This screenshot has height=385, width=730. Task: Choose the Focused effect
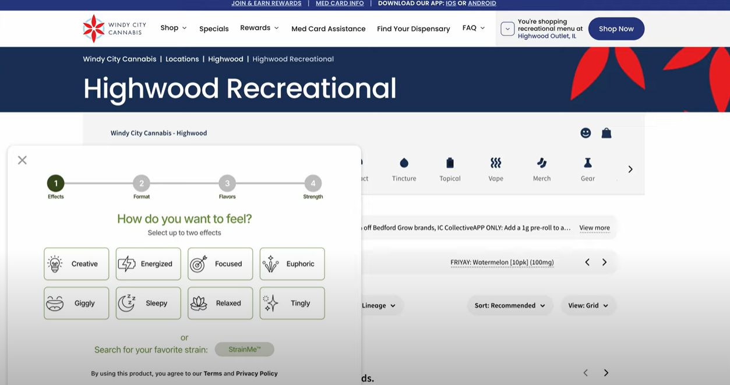(x=220, y=263)
